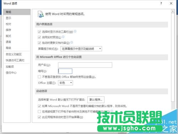
Task: Click the 默认程序... button
Action: click(96, 100)
